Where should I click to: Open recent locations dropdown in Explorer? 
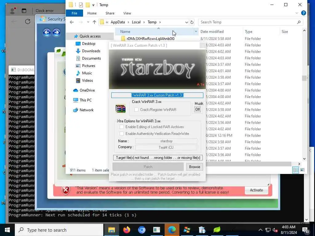pyautogui.click(x=88, y=22)
